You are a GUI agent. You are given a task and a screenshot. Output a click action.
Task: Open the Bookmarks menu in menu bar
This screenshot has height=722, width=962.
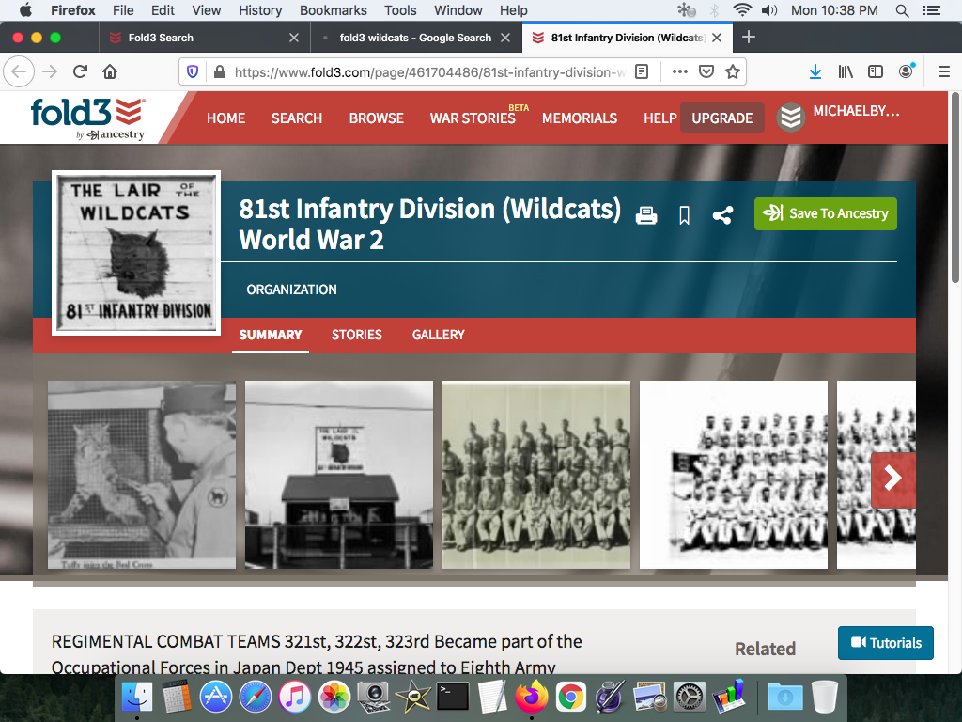pyautogui.click(x=333, y=10)
